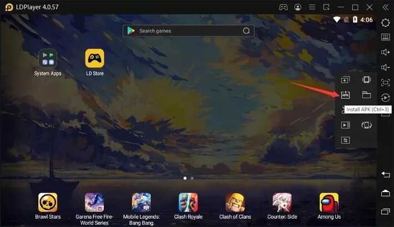Open recent apps button
Screen dimensions: 394x227
[385, 211]
